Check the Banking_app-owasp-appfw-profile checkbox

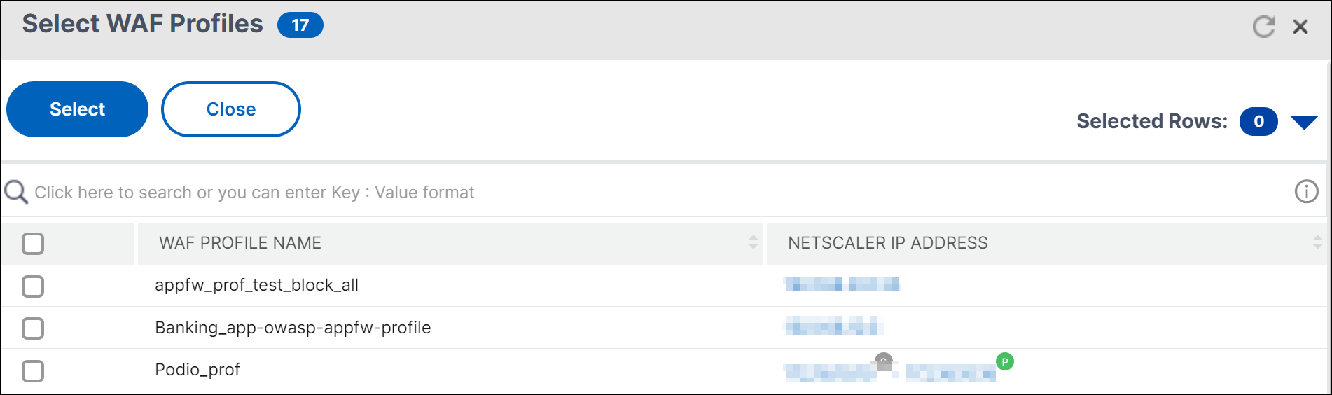pyautogui.click(x=33, y=328)
